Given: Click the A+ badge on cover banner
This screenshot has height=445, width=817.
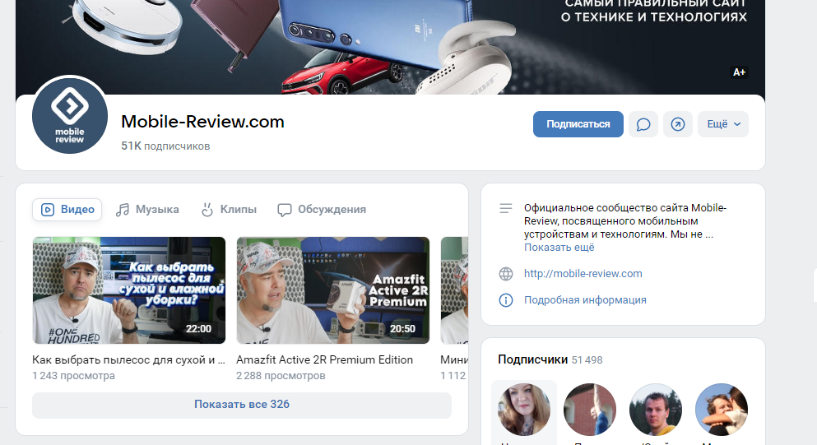Looking at the screenshot, I should tap(739, 72).
